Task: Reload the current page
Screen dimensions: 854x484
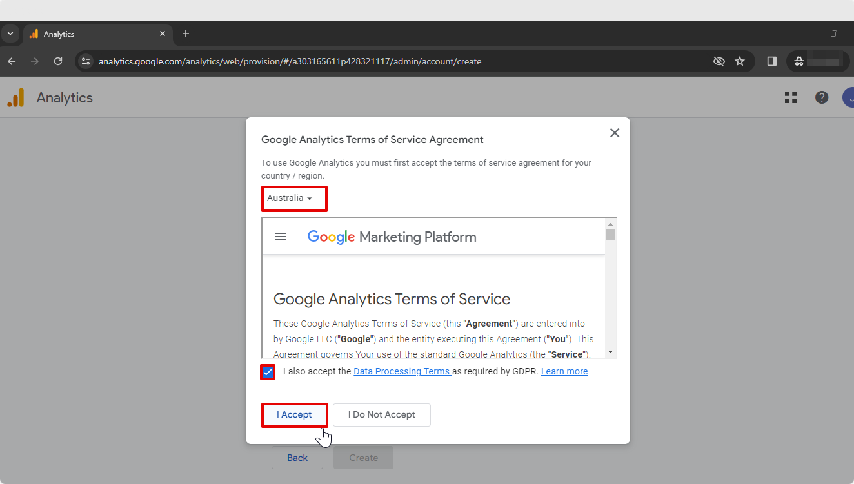Action: [x=58, y=61]
